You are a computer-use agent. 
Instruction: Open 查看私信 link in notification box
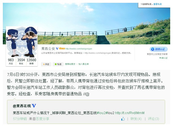pyautogui.click(x=157, y=4)
